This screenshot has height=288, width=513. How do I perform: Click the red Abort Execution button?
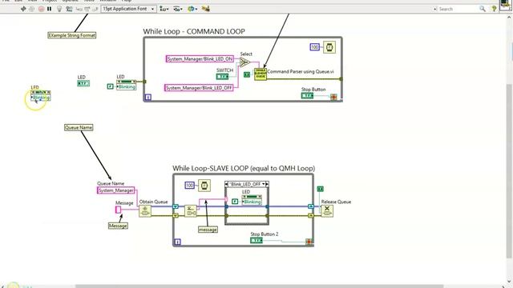coord(41,9)
